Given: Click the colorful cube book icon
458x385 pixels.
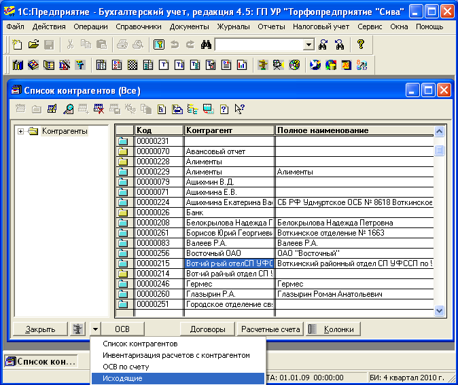Looking at the screenshot, I should tap(33, 65).
